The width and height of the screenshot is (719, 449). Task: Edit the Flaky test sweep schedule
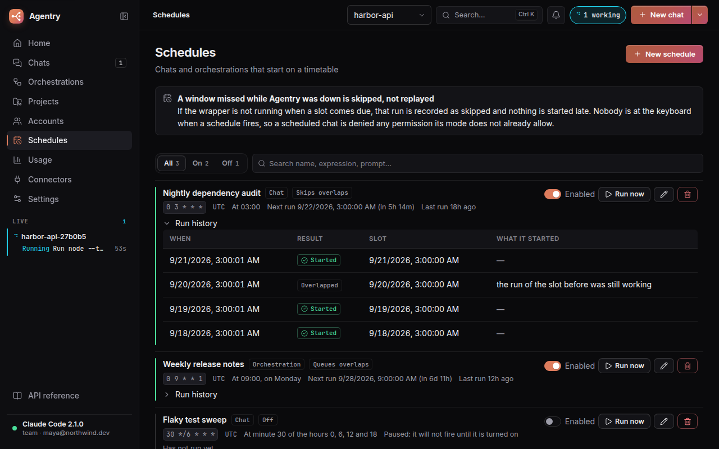tap(664, 421)
